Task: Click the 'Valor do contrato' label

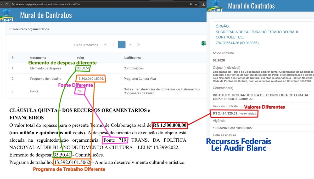Action: click(226, 106)
